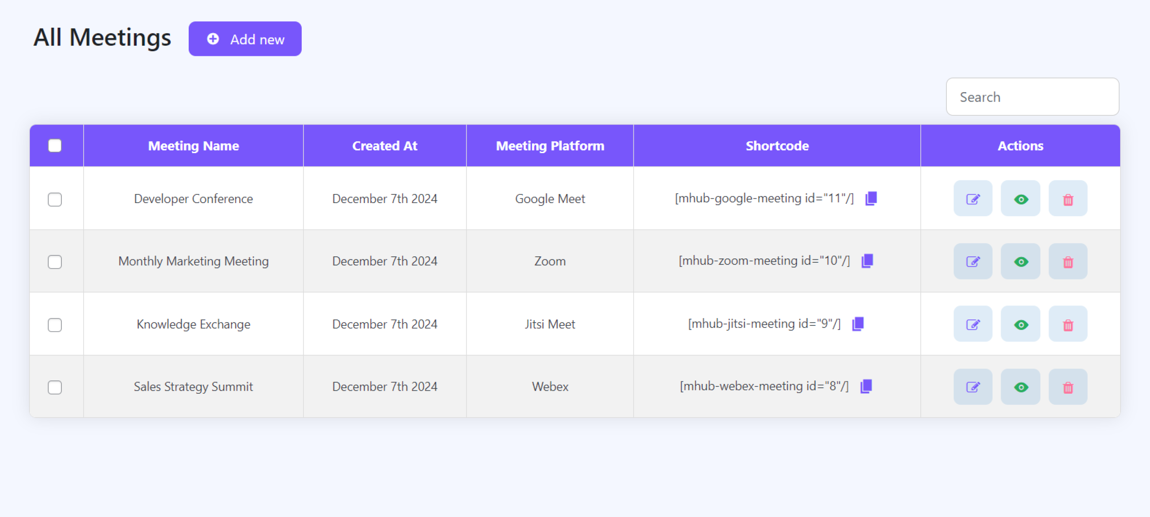This screenshot has width=1150, height=517.
Task: Edit the Sales Strategy Summit meeting
Action: pos(973,387)
